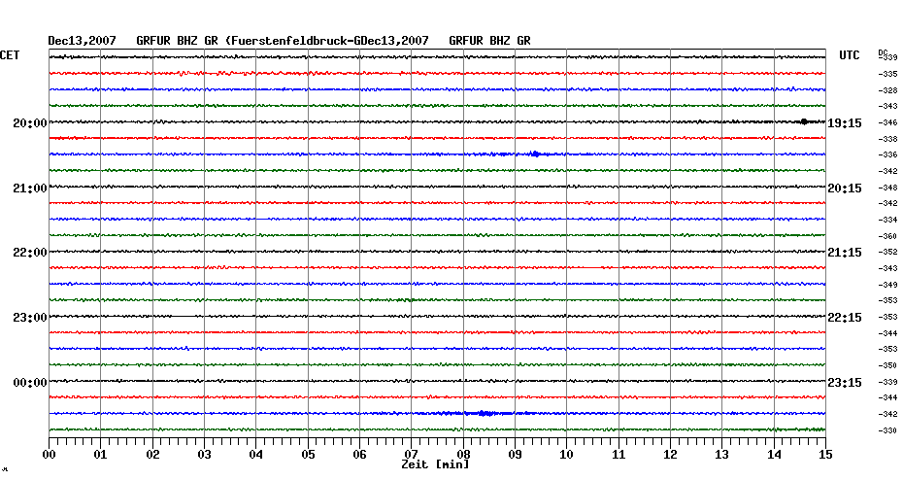Select minute 00 on the time axis
Image resolution: width=903 pixels, height=480 pixels.
[x=49, y=454]
